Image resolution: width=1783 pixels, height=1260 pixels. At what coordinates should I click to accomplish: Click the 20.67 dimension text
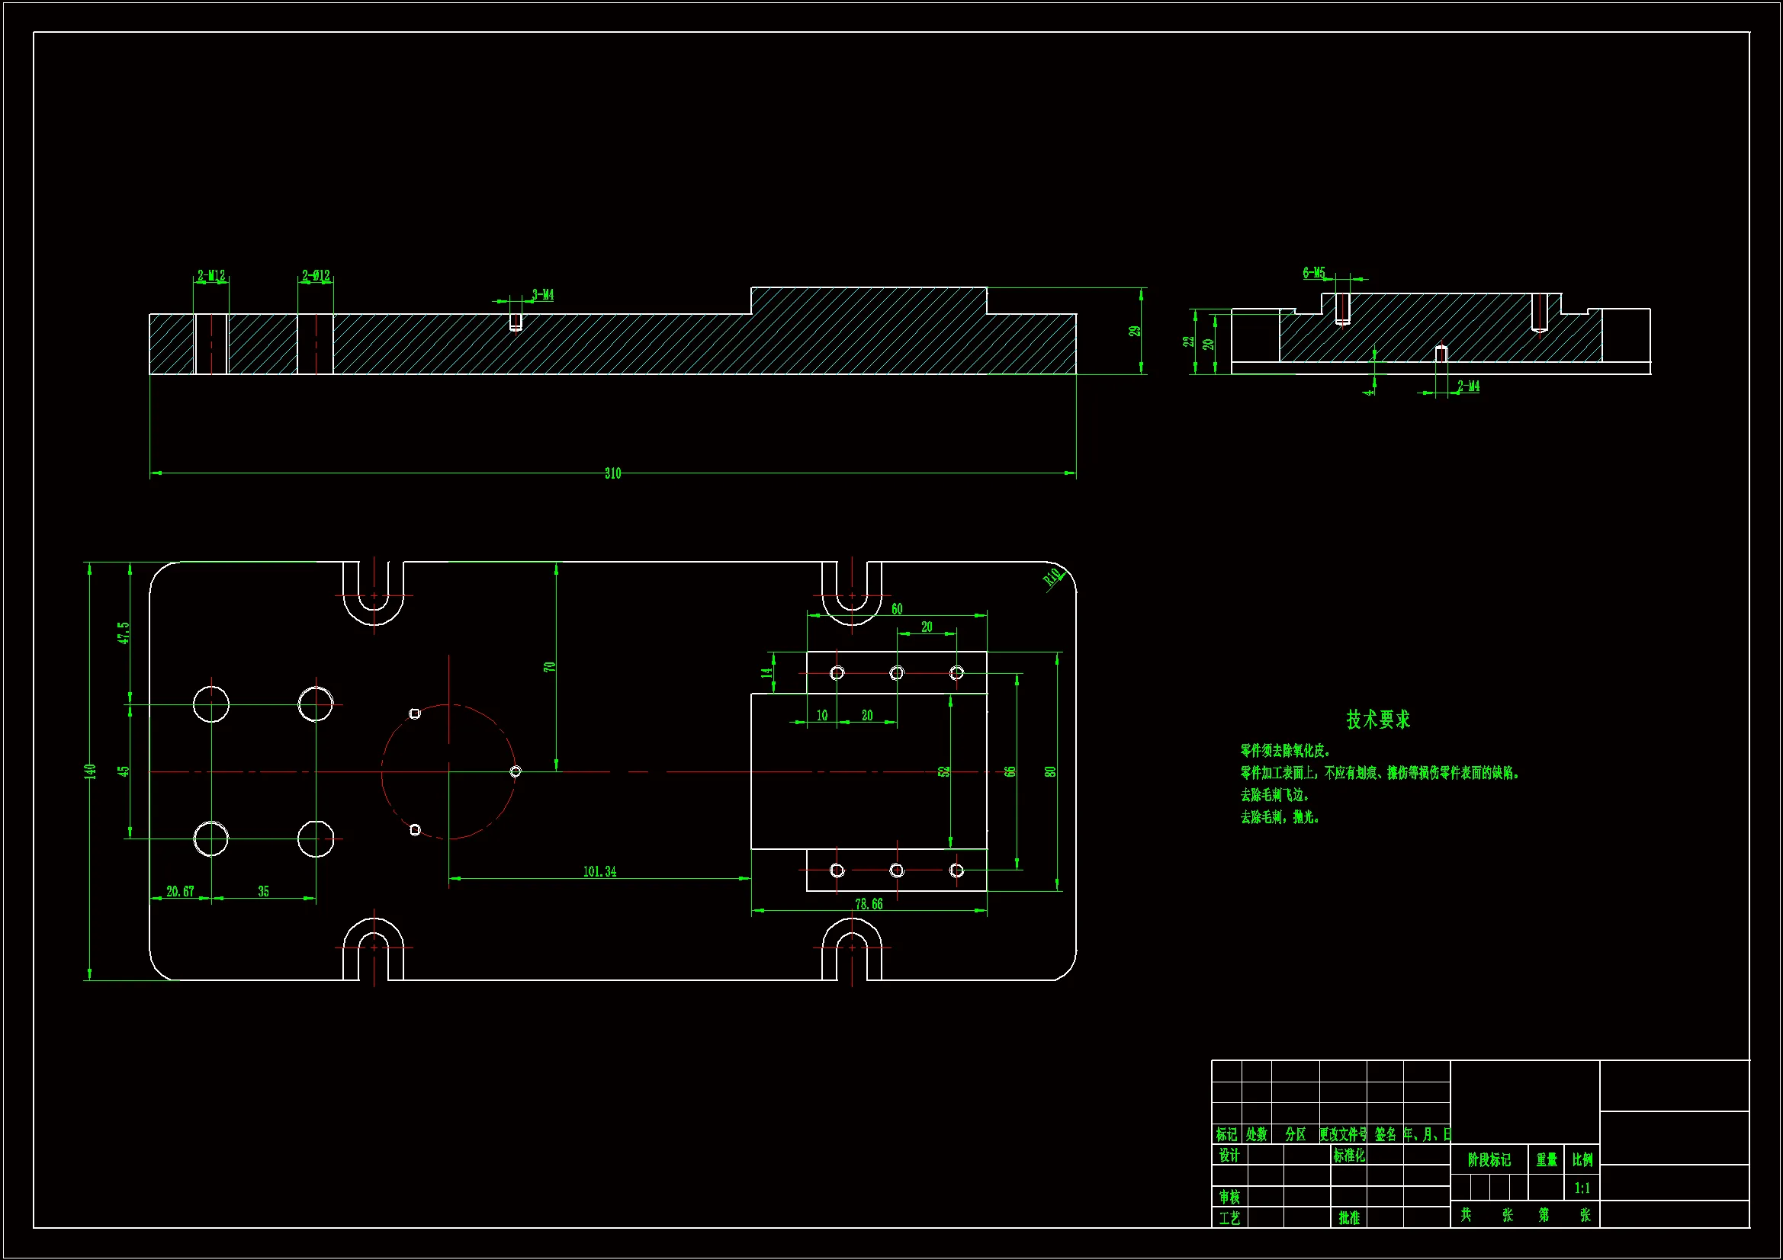180,892
